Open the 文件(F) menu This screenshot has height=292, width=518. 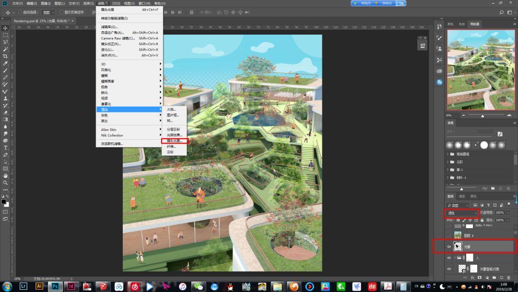(x=18, y=3)
